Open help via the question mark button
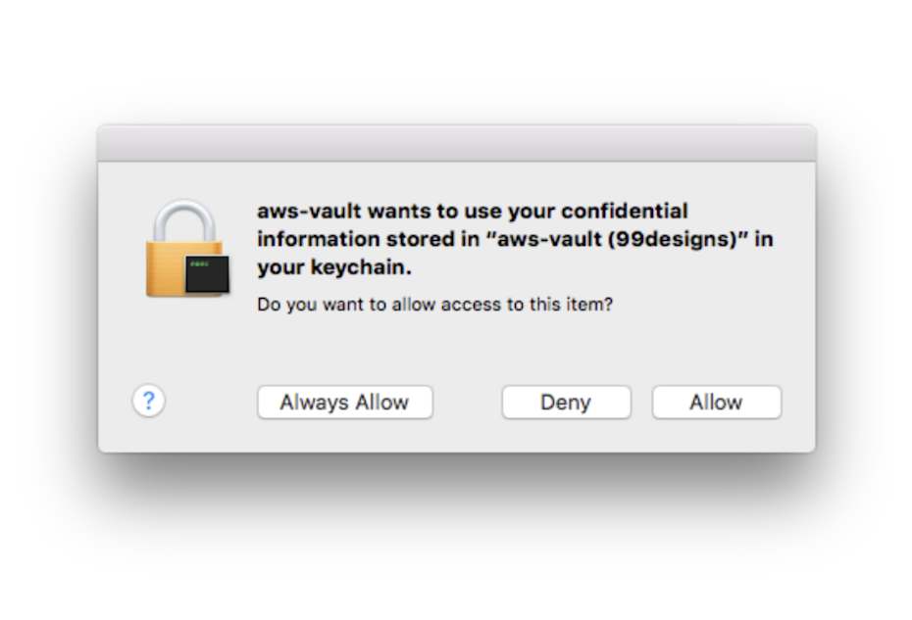Viewport: 912px width, 620px height. pyautogui.click(x=148, y=401)
